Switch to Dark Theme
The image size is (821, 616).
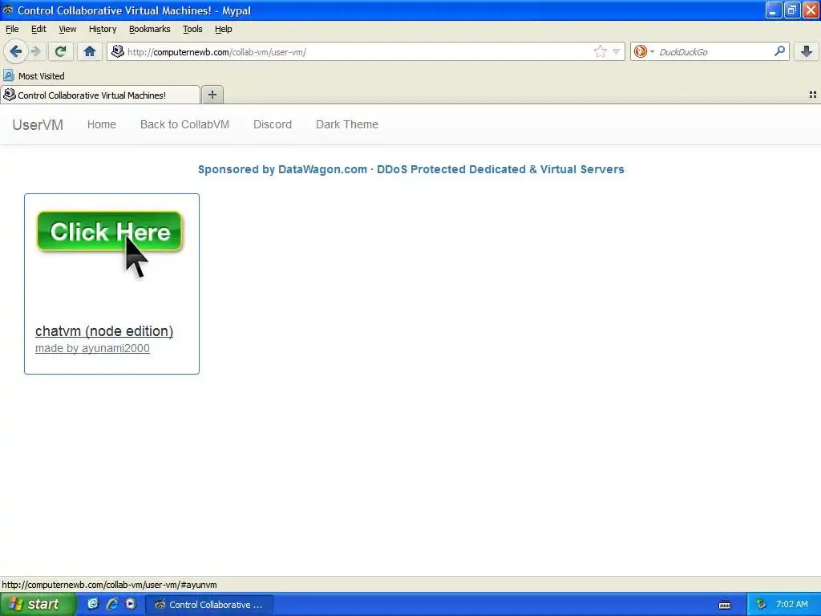[346, 124]
